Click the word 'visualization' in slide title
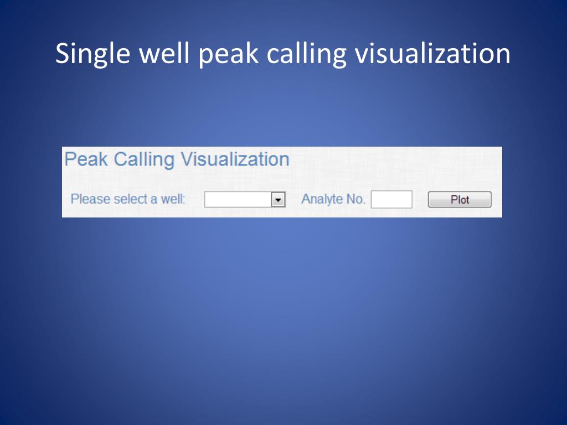Image resolution: width=567 pixels, height=425 pixels. point(432,53)
